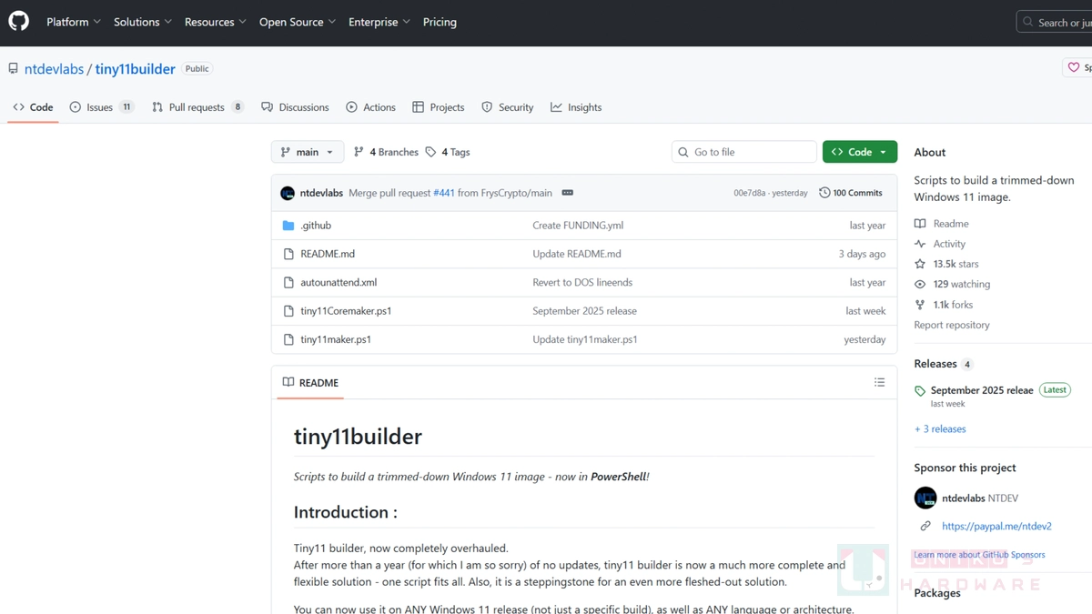The image size is (1092, 614).
Task: Select the Code tab
Action: (33, 107)
